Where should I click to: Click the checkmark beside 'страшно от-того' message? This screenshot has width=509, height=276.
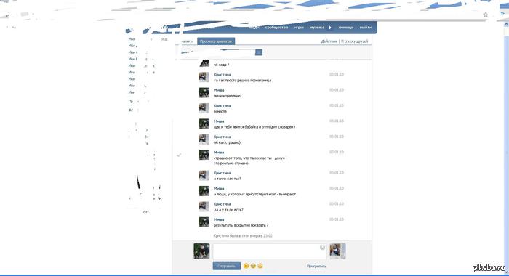click(x=179, y=155)
